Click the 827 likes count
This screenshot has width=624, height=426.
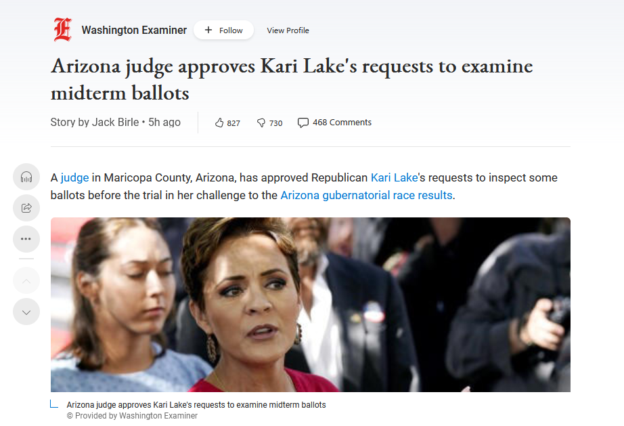click(233, 123)
